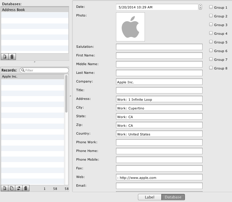The width and height of the screenshot is (232, 202).
Task: Click into the Fax field
Action: point(159,168)
